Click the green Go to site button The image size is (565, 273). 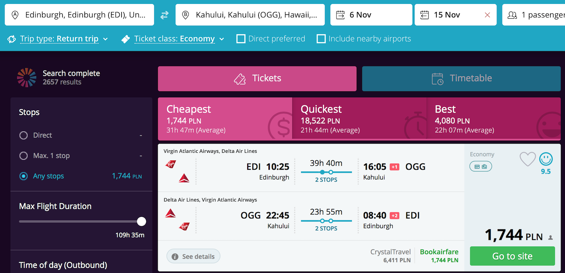[x=512, y=256]
